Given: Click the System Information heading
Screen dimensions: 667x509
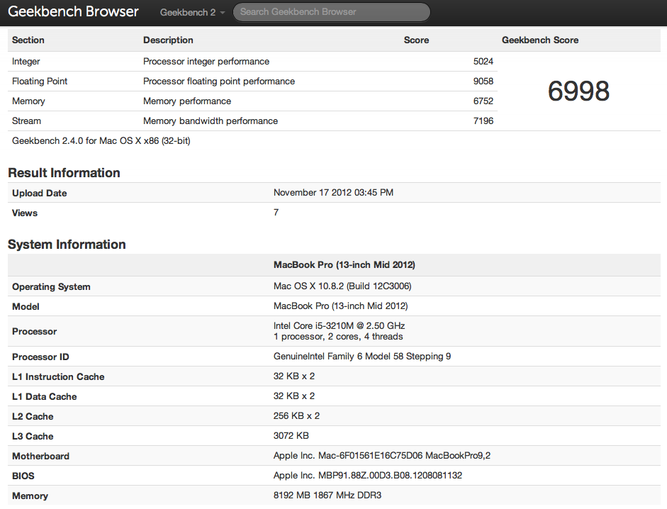Looking at the screenshot, I should pyautogui.click(x=67, y=245).
